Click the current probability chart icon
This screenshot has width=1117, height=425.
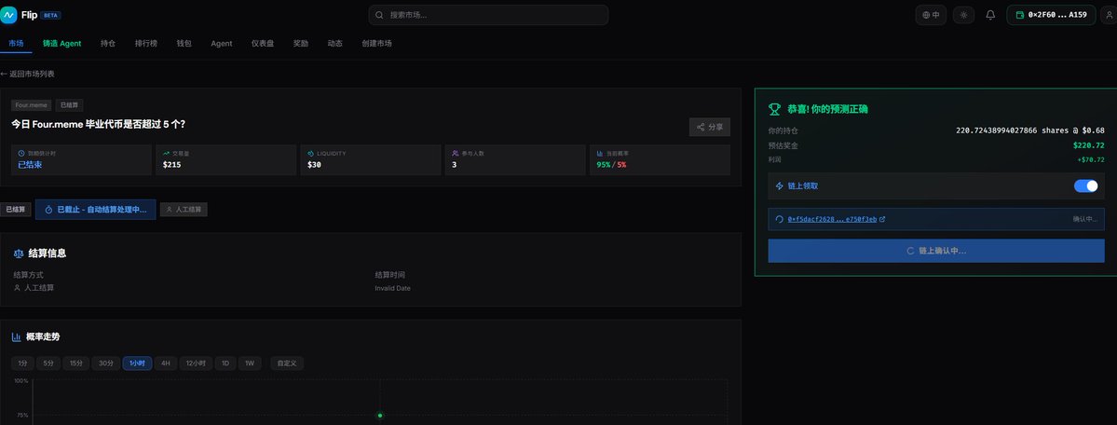click(601, 153)
